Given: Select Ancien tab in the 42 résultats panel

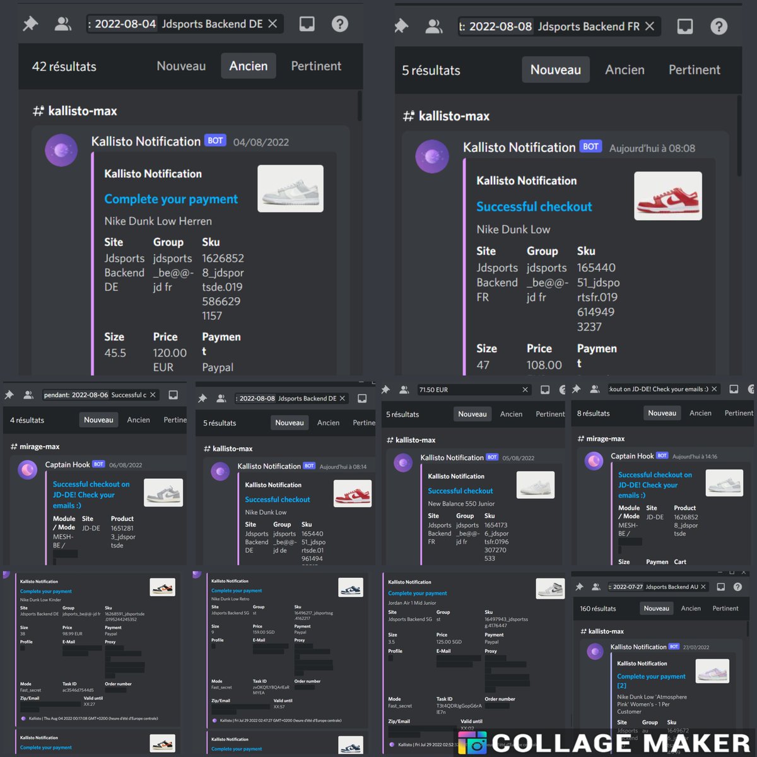Looking at the screenshot, I should (249, 66).
